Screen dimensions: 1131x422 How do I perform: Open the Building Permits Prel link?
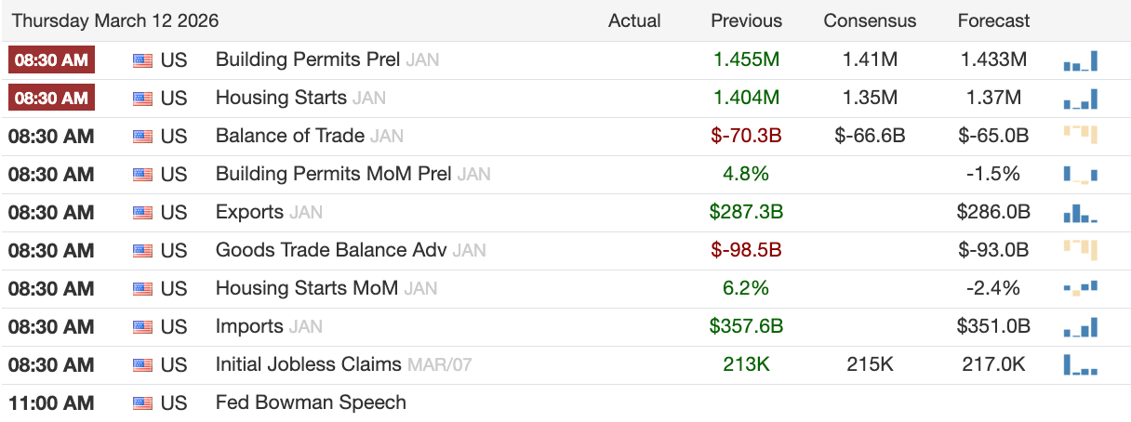(x=307, y=59)
